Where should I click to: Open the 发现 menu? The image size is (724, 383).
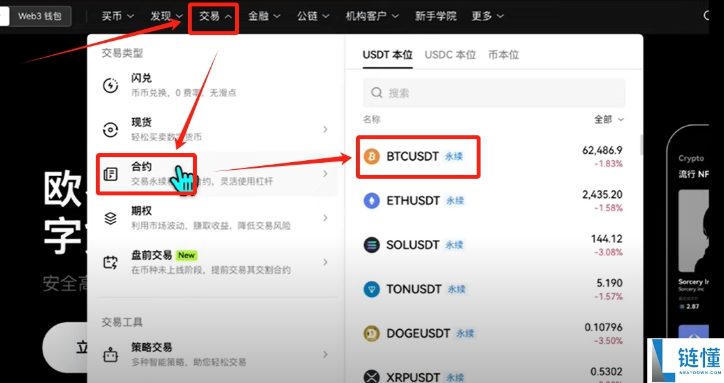[x=166, y=16]
